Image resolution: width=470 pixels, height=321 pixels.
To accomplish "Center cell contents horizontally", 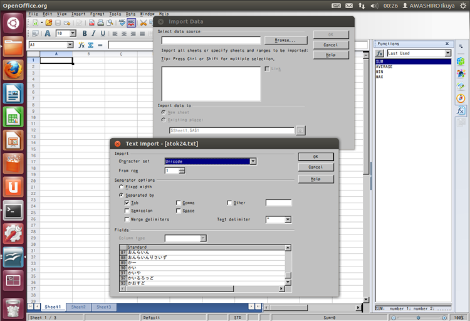I will tap(124, 34).
